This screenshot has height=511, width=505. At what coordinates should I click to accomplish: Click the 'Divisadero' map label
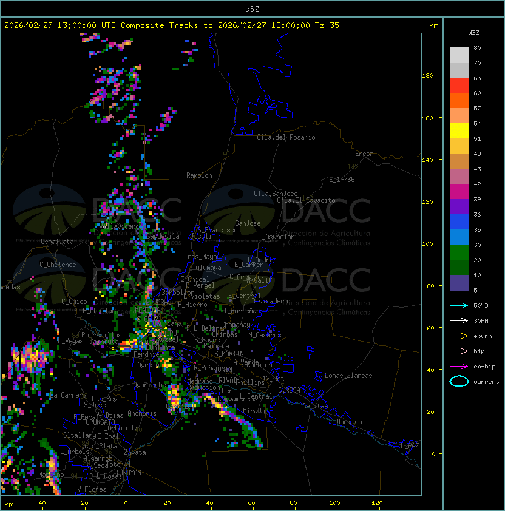click(269, 301)
